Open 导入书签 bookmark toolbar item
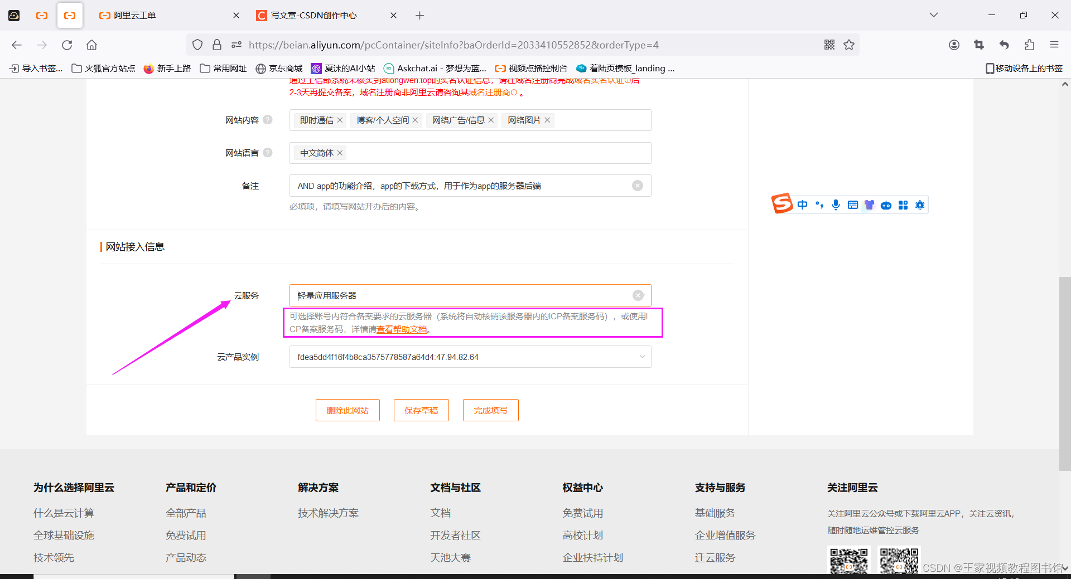Image resolution: width=1071 pixels, height=579 pixels. point(36,69)
